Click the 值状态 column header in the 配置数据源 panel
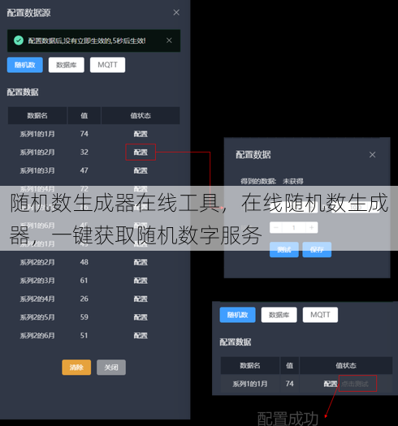Viewport: 398px width, 426px height. 141,116
